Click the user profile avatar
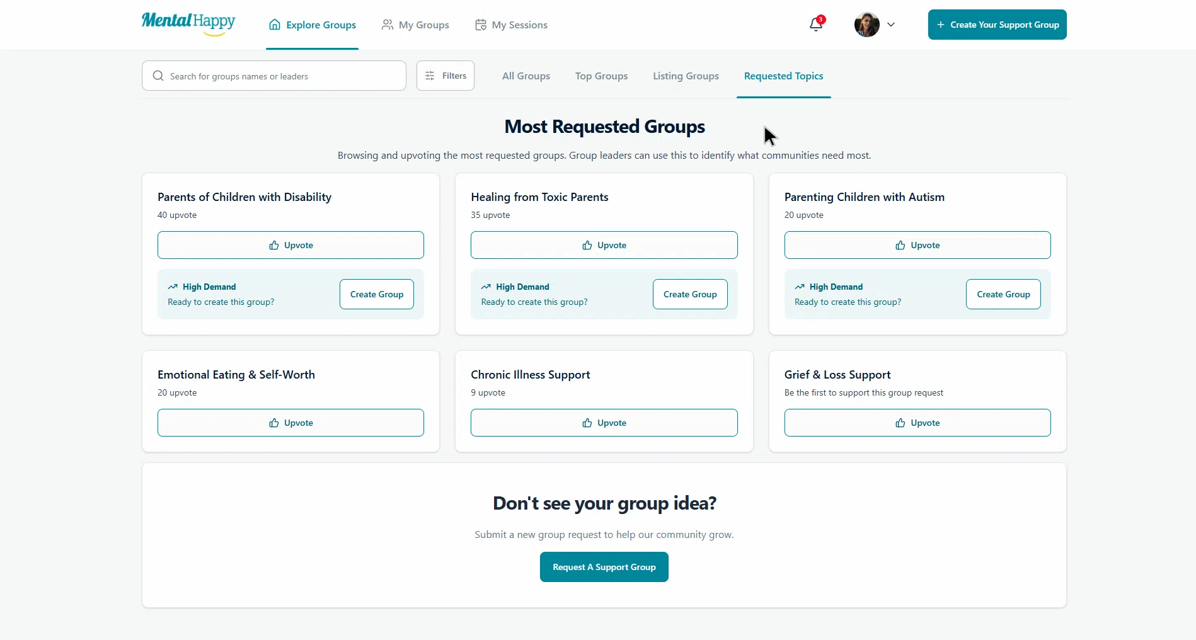Screen dimensions: 1196x640 [866, 25]
